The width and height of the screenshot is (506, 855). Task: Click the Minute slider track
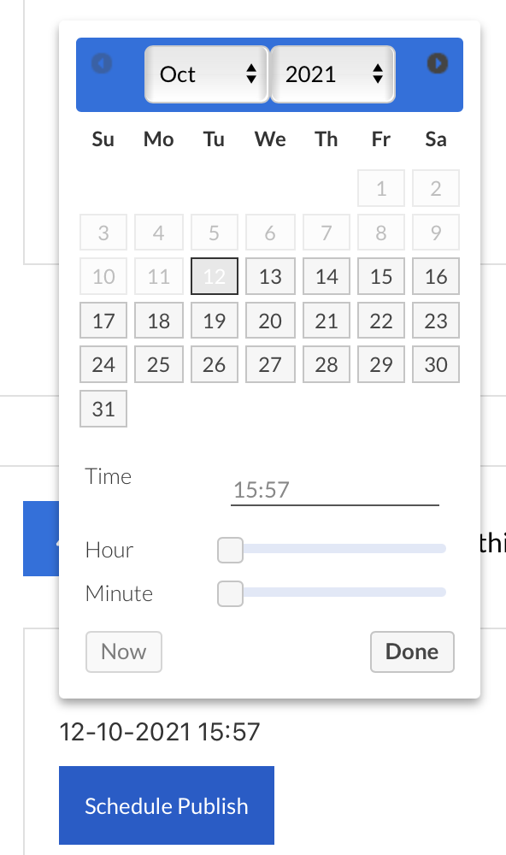coord(342,591)
